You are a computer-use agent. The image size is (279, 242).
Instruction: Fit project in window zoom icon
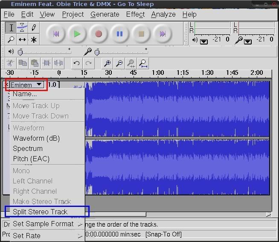click(143, 63)
